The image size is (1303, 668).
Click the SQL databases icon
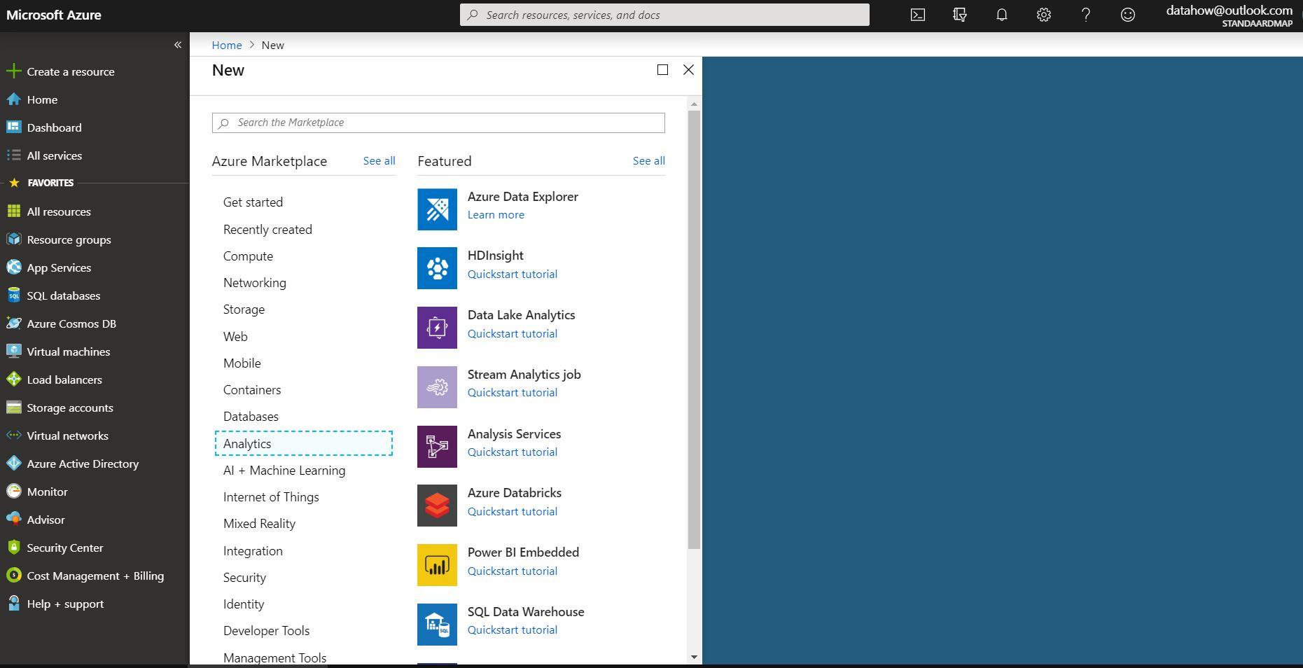click(13, 295)
